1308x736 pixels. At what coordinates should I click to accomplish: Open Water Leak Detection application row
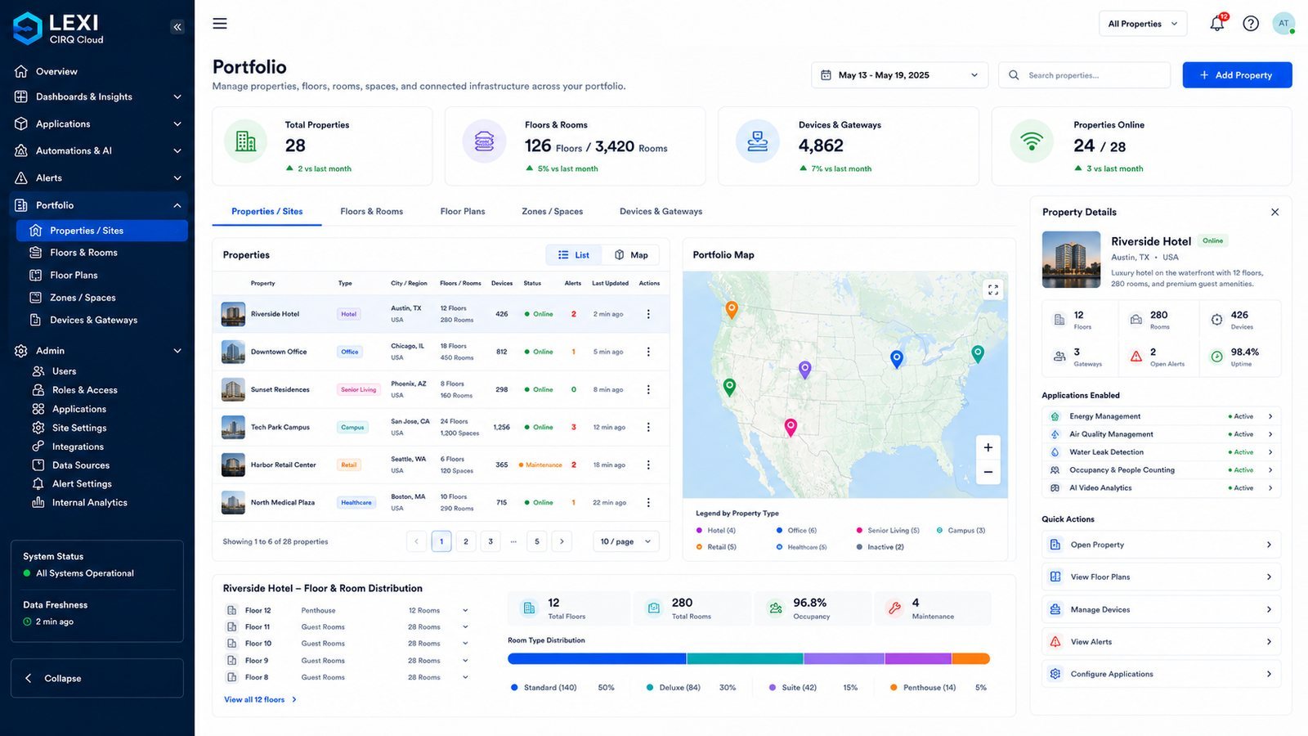[x=1161, y=452]
